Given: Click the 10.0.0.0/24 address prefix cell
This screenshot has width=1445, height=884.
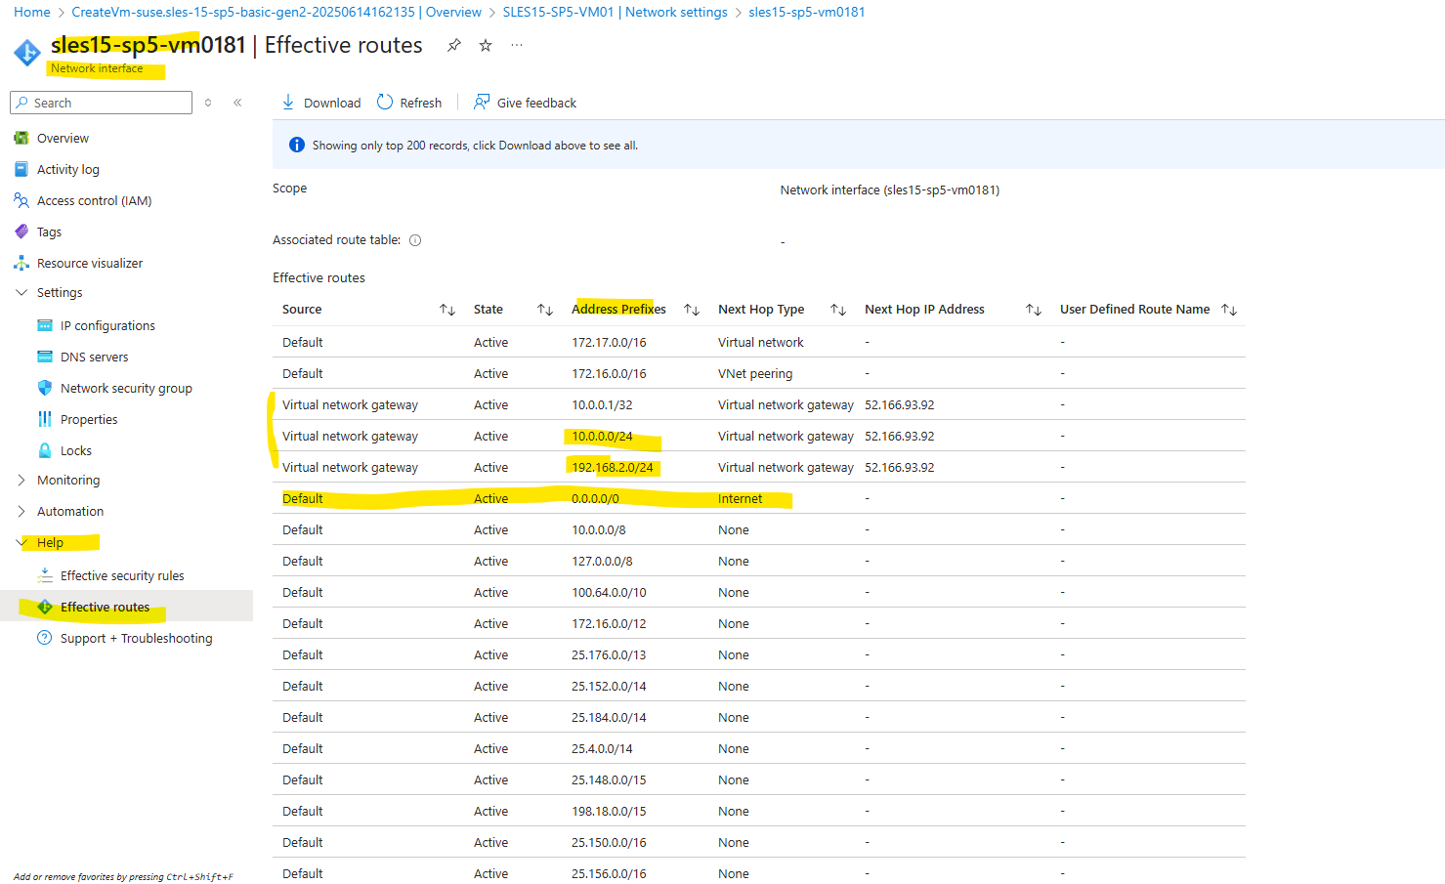Looking at the screenshot, I should point(602,436).
